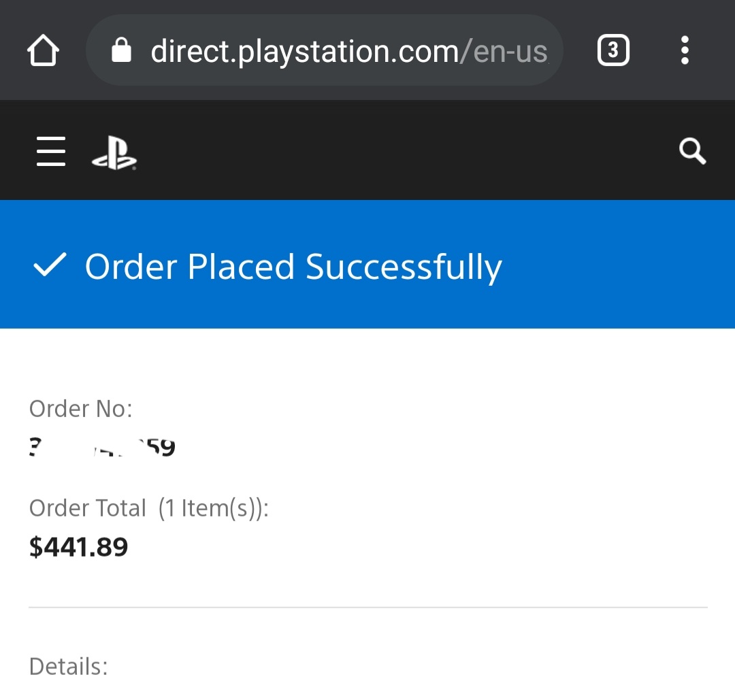Select the partially hidden order number
735x679 pixels.
coord(102,447)
